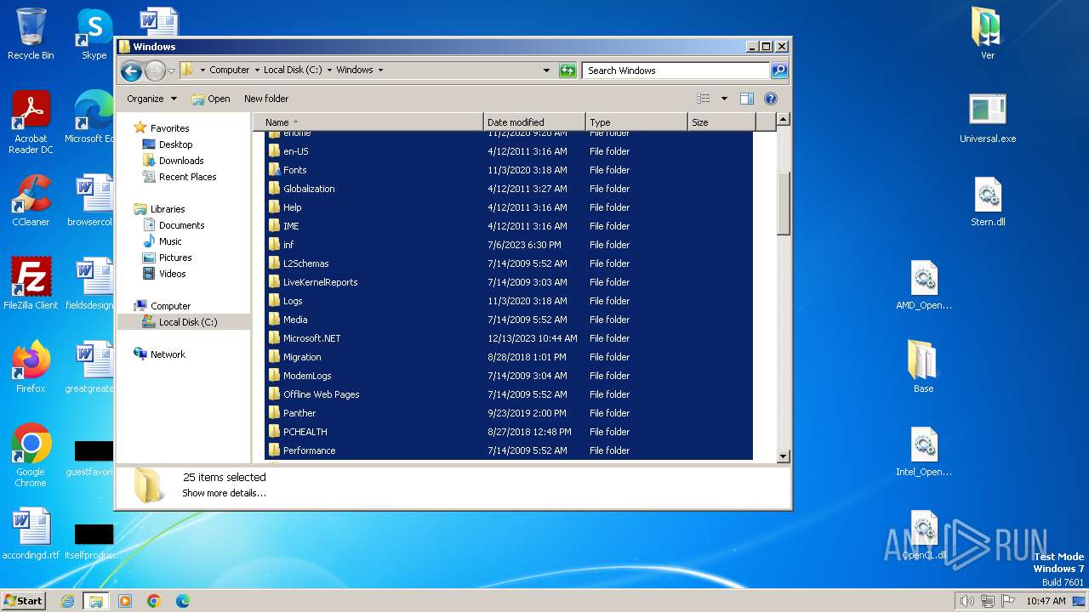Select Favorites in the navigation pane

[x=169, y=128]
